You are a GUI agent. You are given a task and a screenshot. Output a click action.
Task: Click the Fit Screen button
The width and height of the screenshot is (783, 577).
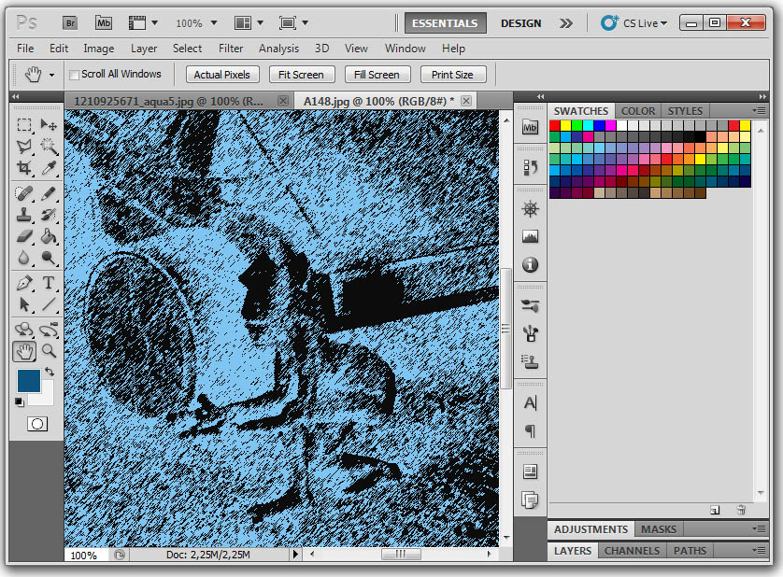tap(301, 75)
